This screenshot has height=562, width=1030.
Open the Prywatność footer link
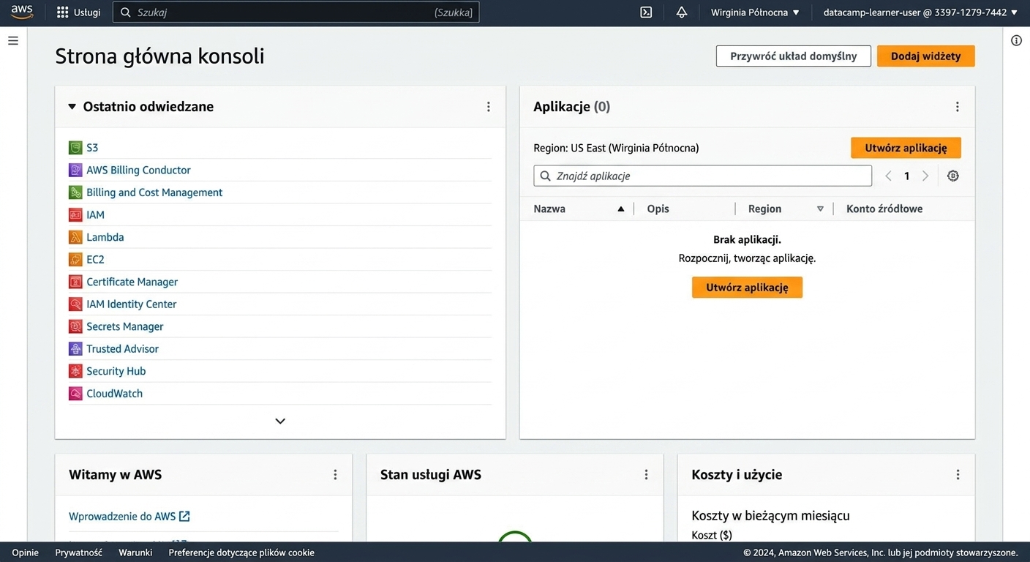click(x=79, y=552)
